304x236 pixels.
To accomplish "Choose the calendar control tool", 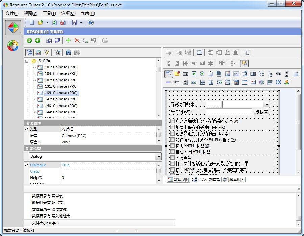I will [245, 82].
